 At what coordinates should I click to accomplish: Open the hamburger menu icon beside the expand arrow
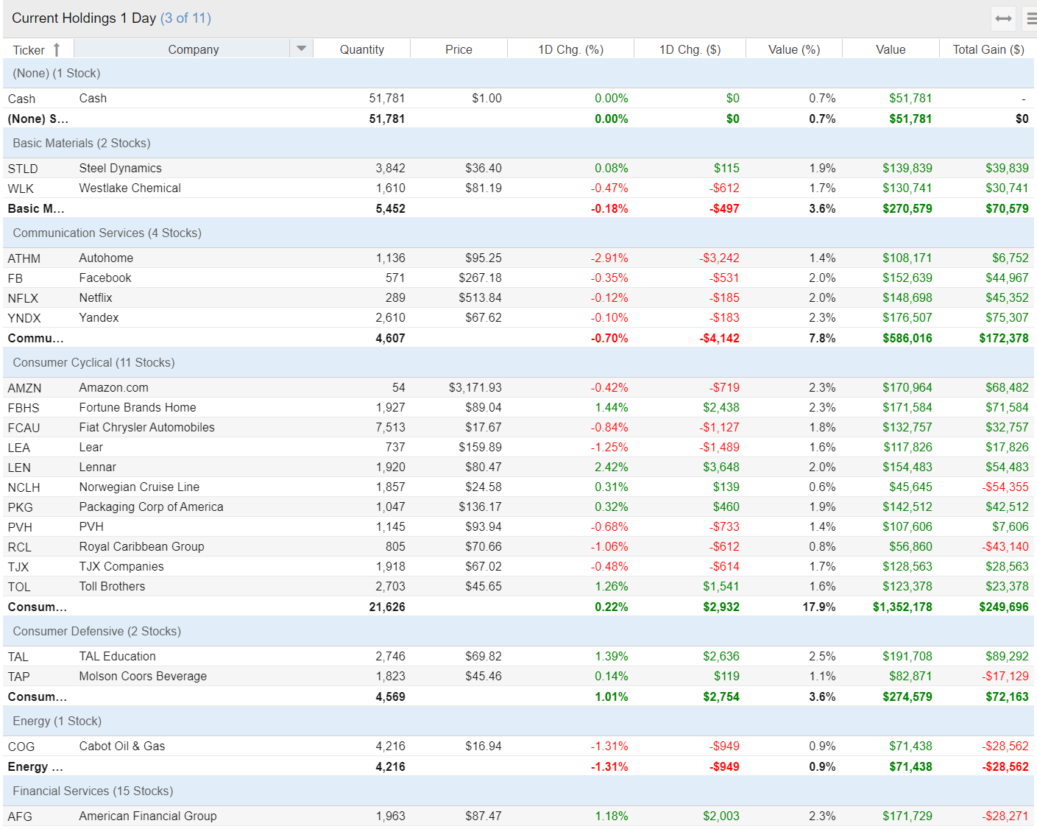coord(1030,18)
